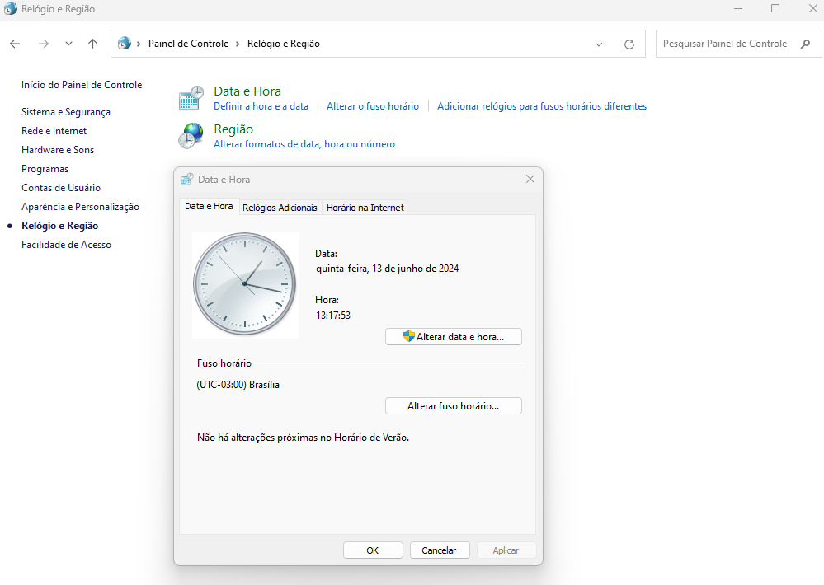Open the Alterar formatos de data link
This screenshot has height=585, width=824.
point(304,144)
